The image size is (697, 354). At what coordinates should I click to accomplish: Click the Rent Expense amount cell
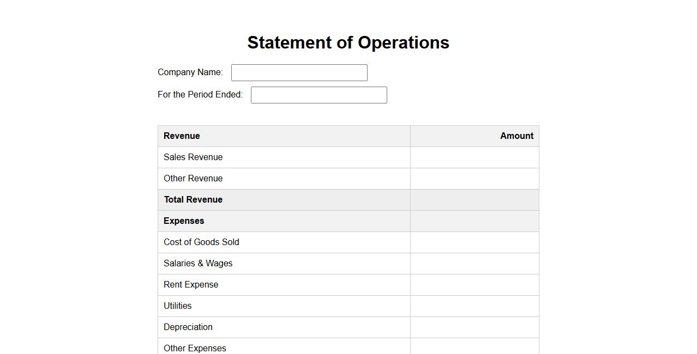point(474,285)
